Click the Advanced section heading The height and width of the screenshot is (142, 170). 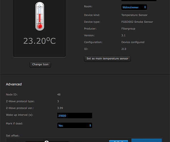[14, 84]
